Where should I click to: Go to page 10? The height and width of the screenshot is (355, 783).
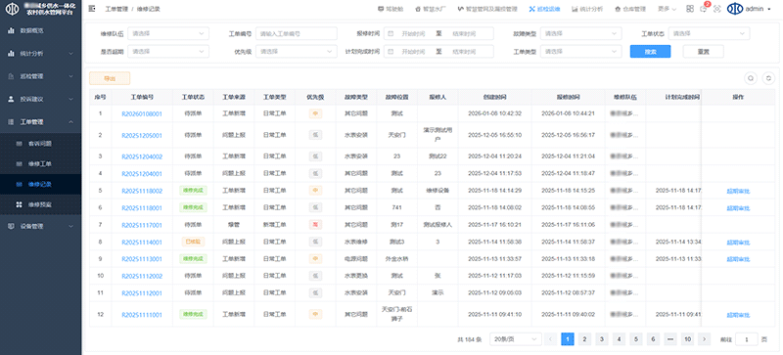[x=688, y=339]
